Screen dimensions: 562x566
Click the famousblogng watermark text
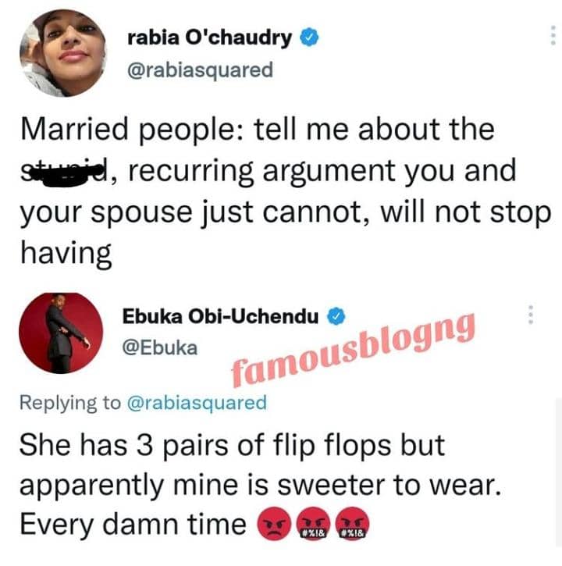click(x=353, y=350)
